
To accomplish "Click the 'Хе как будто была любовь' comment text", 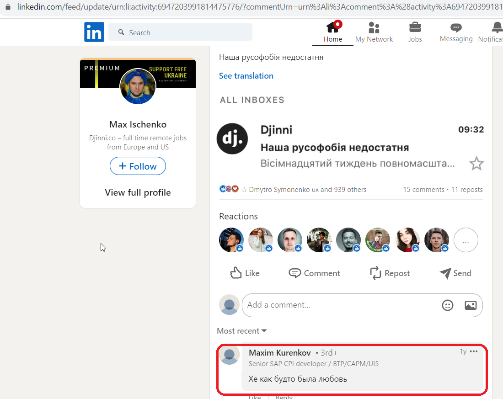I will point(298,379).
